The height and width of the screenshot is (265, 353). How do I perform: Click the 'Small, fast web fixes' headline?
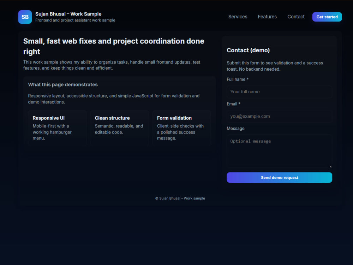(x=114, y=46)
